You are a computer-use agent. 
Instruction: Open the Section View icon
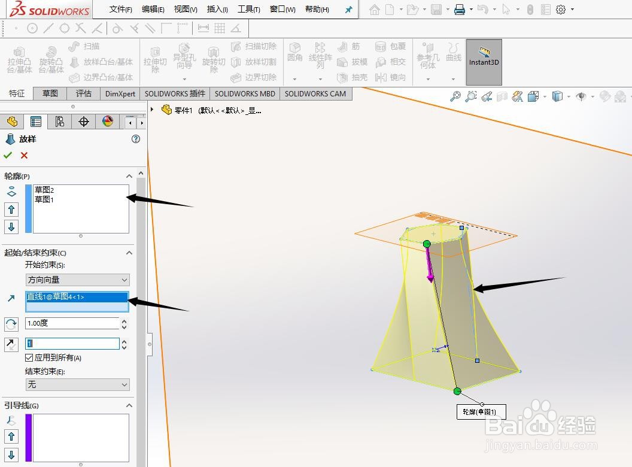click(502, 96)
